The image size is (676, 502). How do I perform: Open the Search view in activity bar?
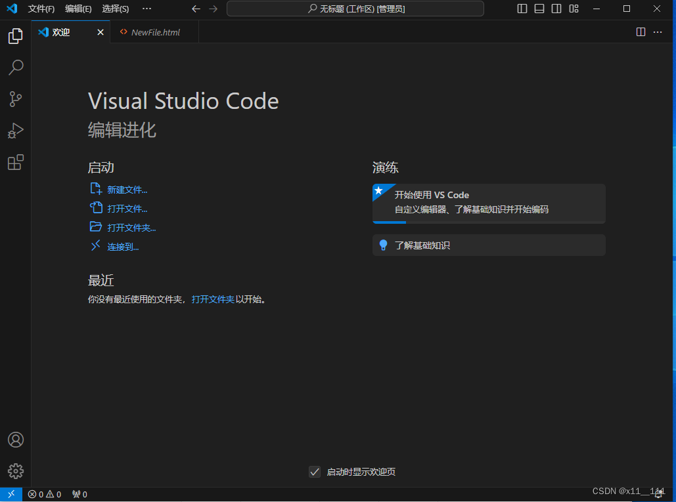click(x=16, y=68)
